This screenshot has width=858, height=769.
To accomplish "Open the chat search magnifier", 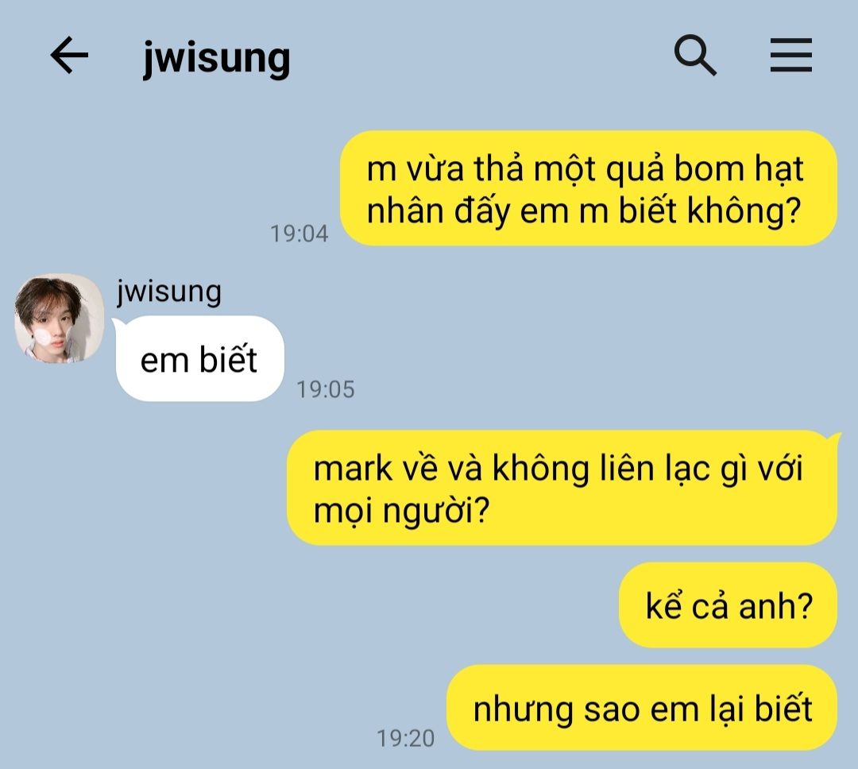I will coord(695,56).
